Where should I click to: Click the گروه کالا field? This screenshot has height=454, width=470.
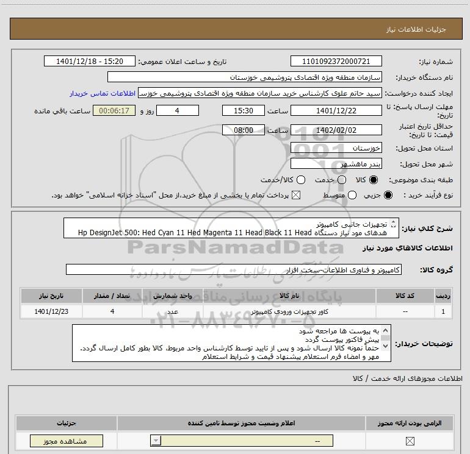[234, 269]
